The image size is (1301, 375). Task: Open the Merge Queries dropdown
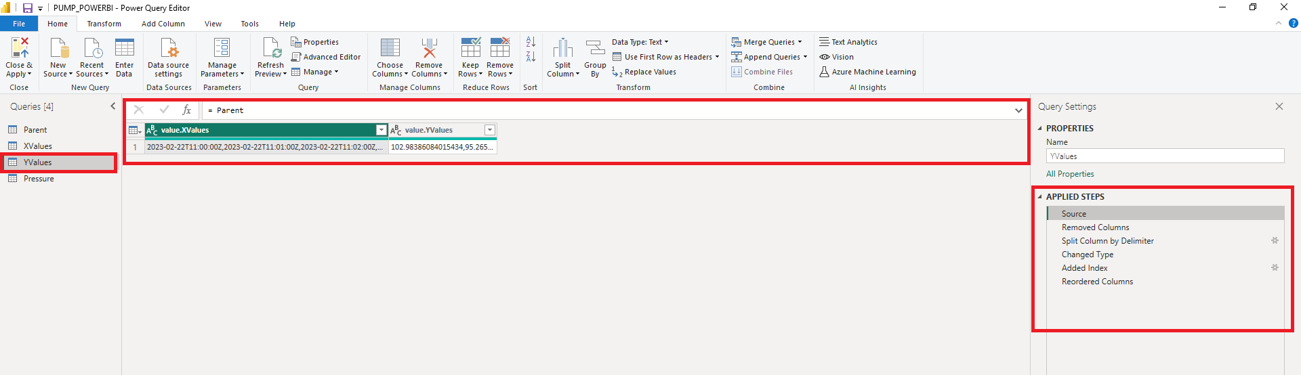click(766, 42)
